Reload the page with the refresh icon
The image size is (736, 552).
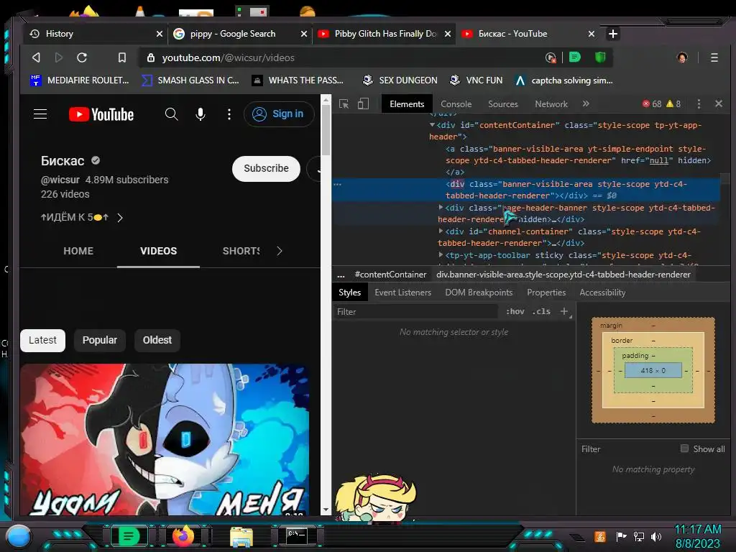[x=82, y=57]
